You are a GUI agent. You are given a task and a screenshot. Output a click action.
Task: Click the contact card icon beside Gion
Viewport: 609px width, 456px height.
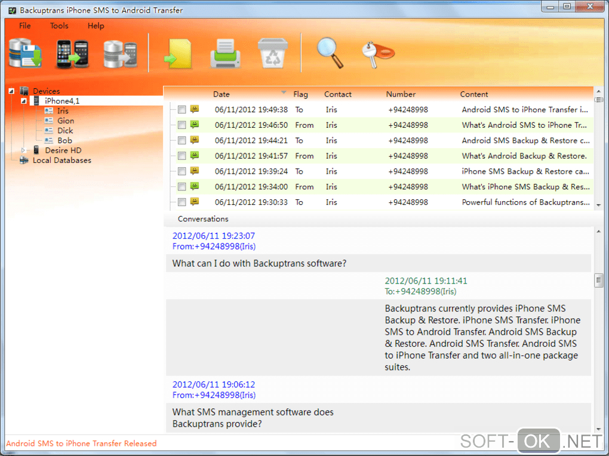point(48,121)
